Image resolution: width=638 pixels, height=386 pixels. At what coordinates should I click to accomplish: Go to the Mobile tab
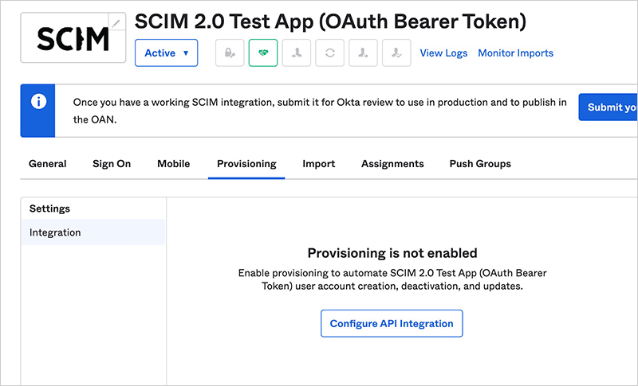174,164
